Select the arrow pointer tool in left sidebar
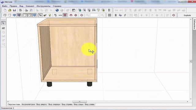Viewport: 196px width, 110px height. [x=3, y=23]
